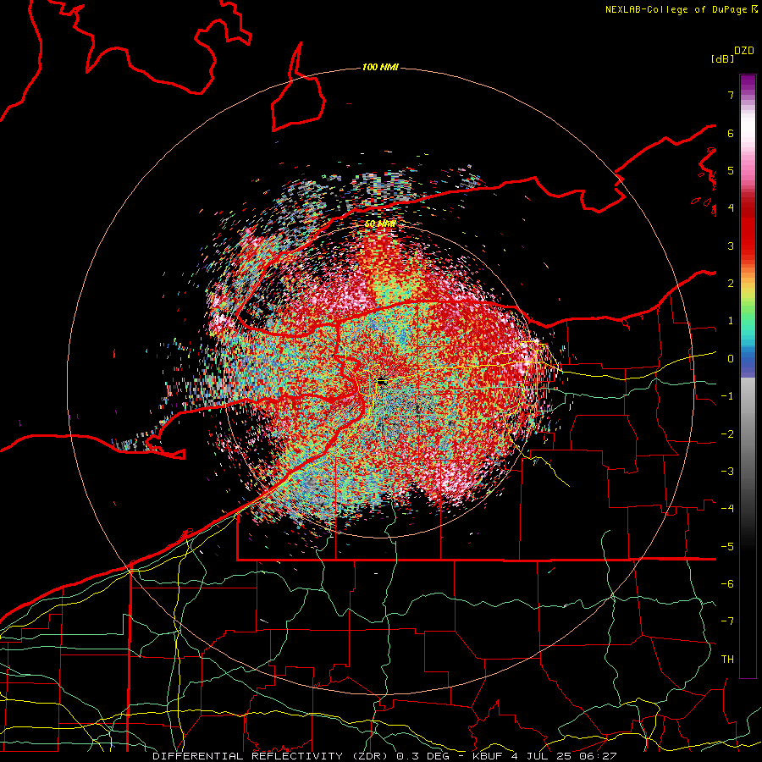Click the -3 value on the scale
This screenshot has height=762, width=762.
727,472
